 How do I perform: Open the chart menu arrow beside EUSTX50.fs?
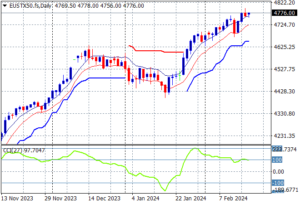(5, 6)
